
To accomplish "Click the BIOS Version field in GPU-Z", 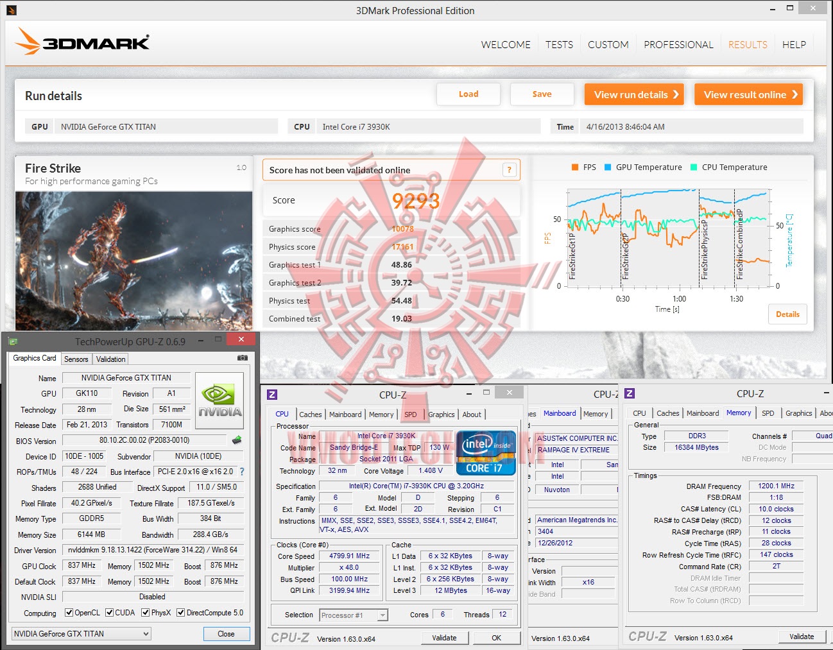I will 144,441.
